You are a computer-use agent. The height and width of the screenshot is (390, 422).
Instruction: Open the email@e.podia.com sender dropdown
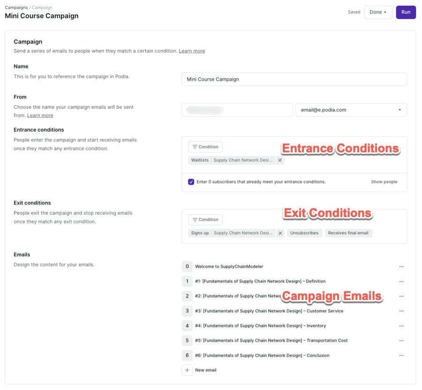[x=351, y=110]
